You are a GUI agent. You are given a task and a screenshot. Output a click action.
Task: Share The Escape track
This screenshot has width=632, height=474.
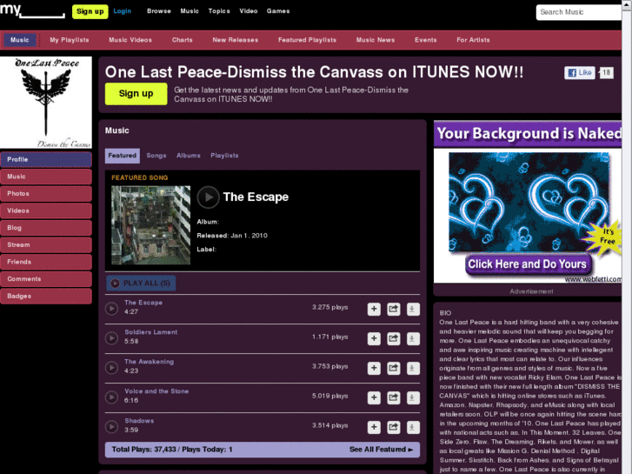394,309
